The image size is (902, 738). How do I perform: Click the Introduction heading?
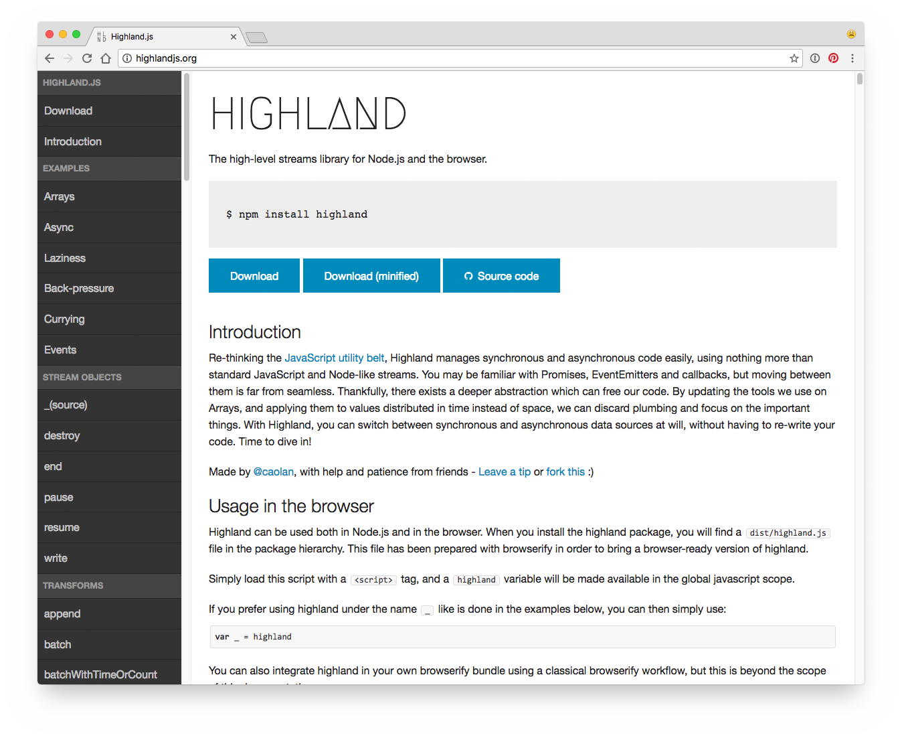click(255, 332)
